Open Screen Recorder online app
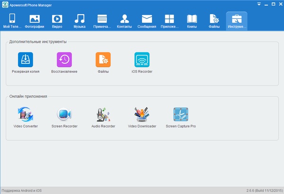 click(64, 115)
